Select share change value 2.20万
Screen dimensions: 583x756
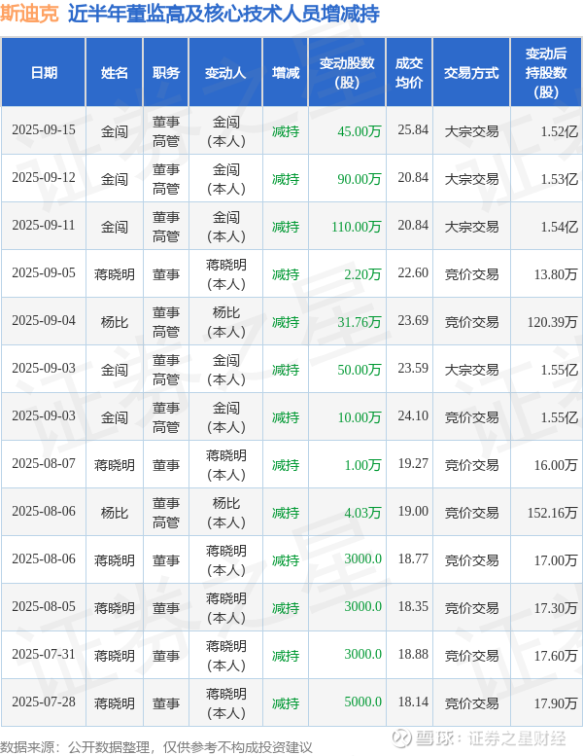pyautogui.click(x=362, y=274)
